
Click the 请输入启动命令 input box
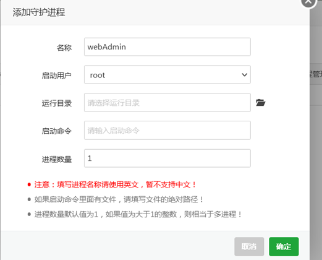[167, 131]
